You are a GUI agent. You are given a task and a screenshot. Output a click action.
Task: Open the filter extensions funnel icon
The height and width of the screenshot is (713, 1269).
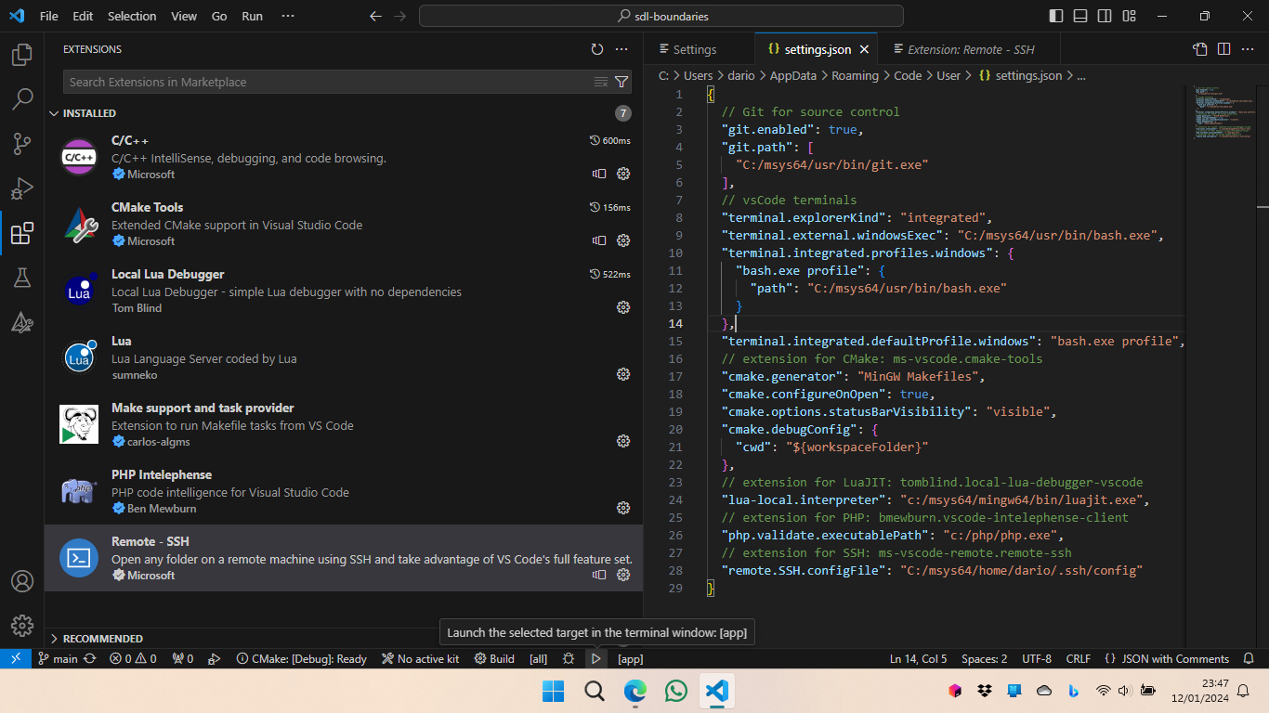[x=621, y=82]
